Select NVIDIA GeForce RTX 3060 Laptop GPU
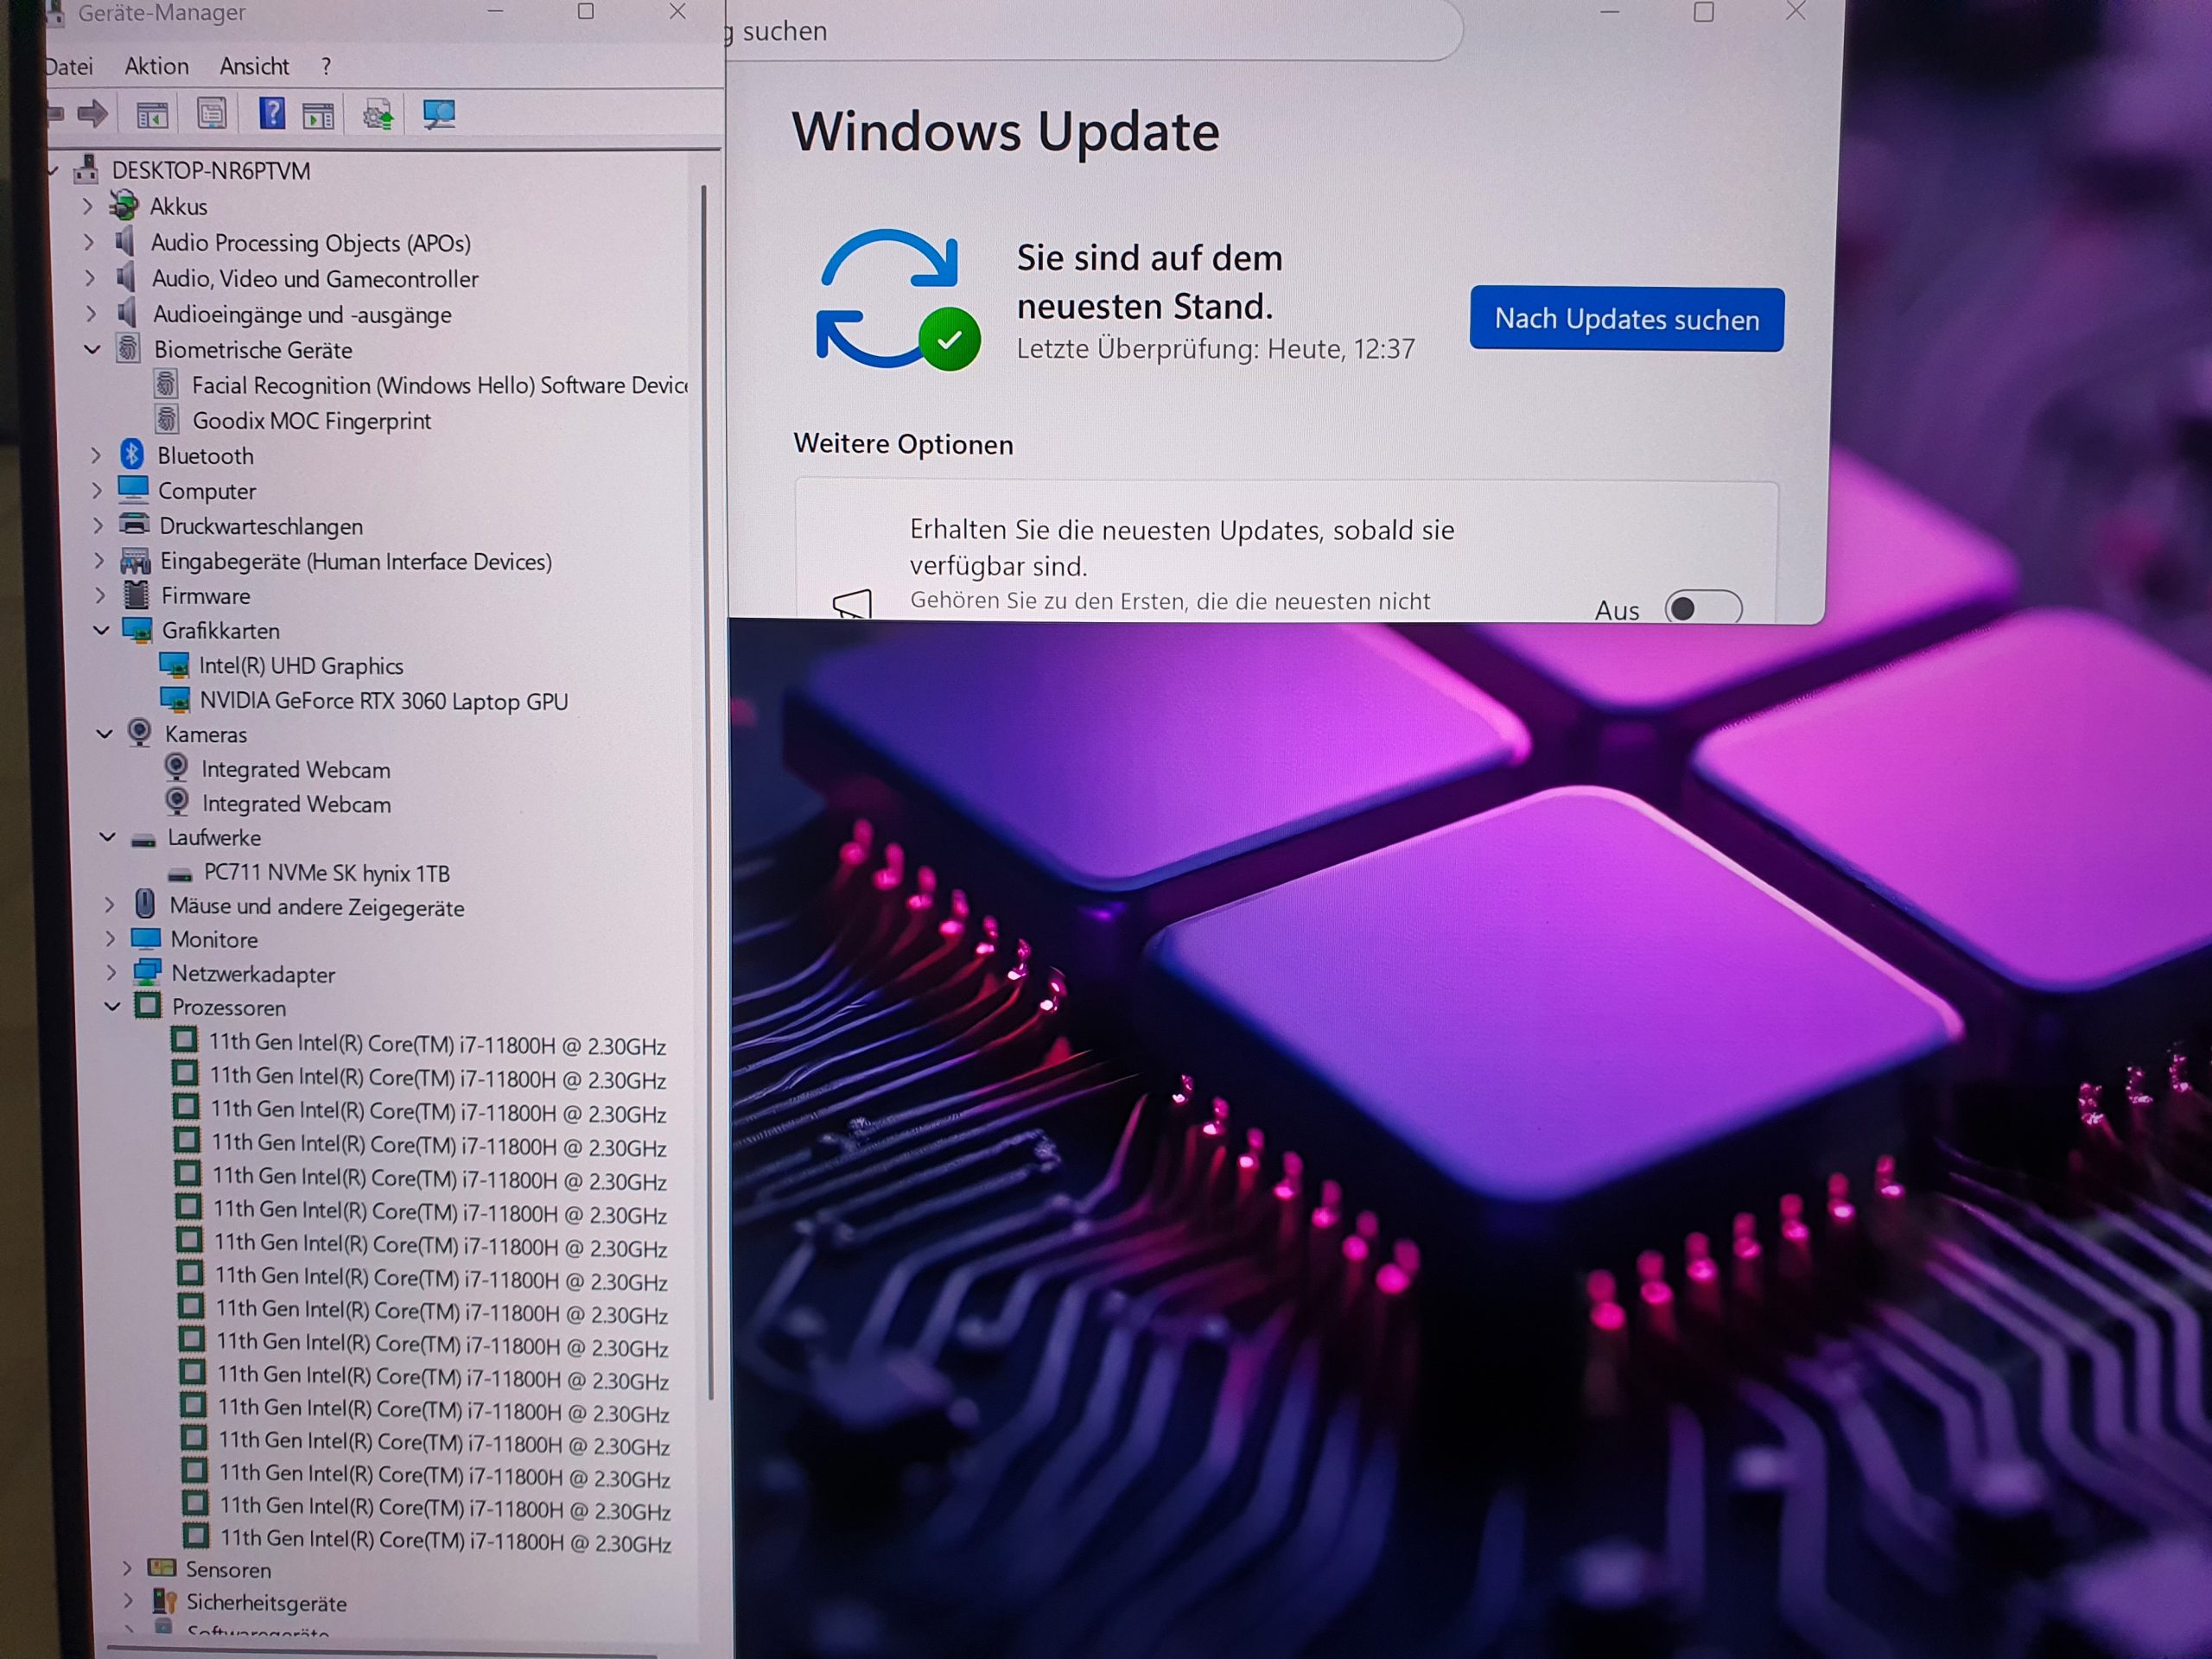 click(x=383, y=701)
